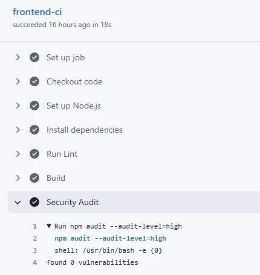Image resolution: width=260 pixels, height=275 pixels.
Task: Expand the Build step chevron
Action: click(18, 178)
